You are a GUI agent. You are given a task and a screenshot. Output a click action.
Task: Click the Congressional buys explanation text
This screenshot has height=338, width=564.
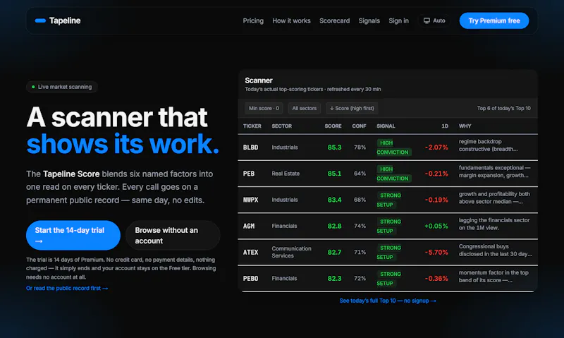496,251
